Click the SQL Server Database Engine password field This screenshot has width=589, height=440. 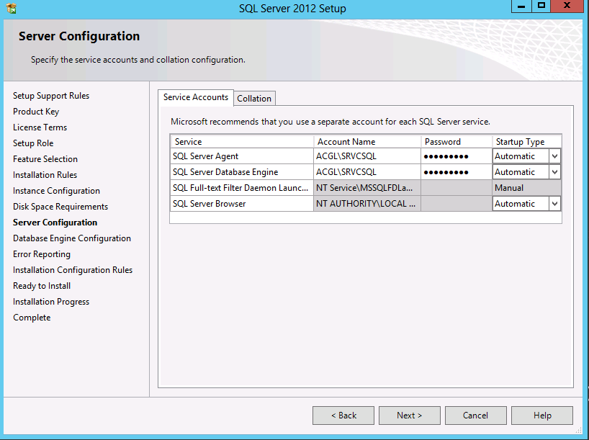click(457, 171)
